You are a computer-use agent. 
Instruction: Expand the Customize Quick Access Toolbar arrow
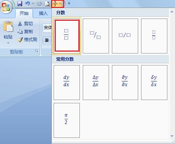(69, 3)
